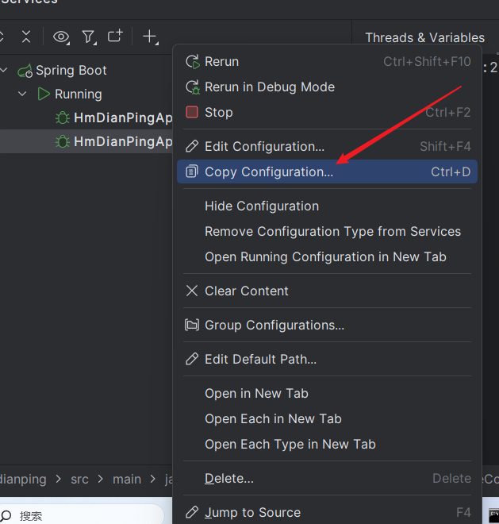Click the Windows taskbar 搜索 search box
Viewport: 499px width, 524px height.
(x=82, y=515)
